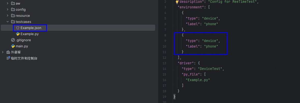Click the ignore icon beside .gitignore
The width and height of the screenshot is (300, 103).
click(13, 40)
